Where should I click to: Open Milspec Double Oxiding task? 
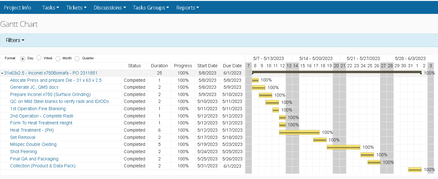pos(33,144)
